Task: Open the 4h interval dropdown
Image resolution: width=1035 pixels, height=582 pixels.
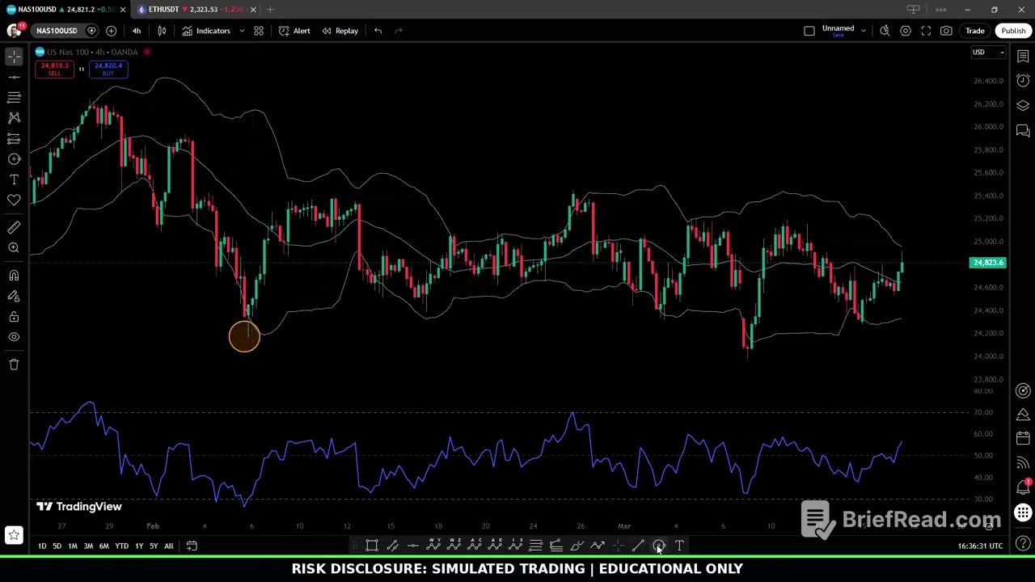Action: pos(136,30)
